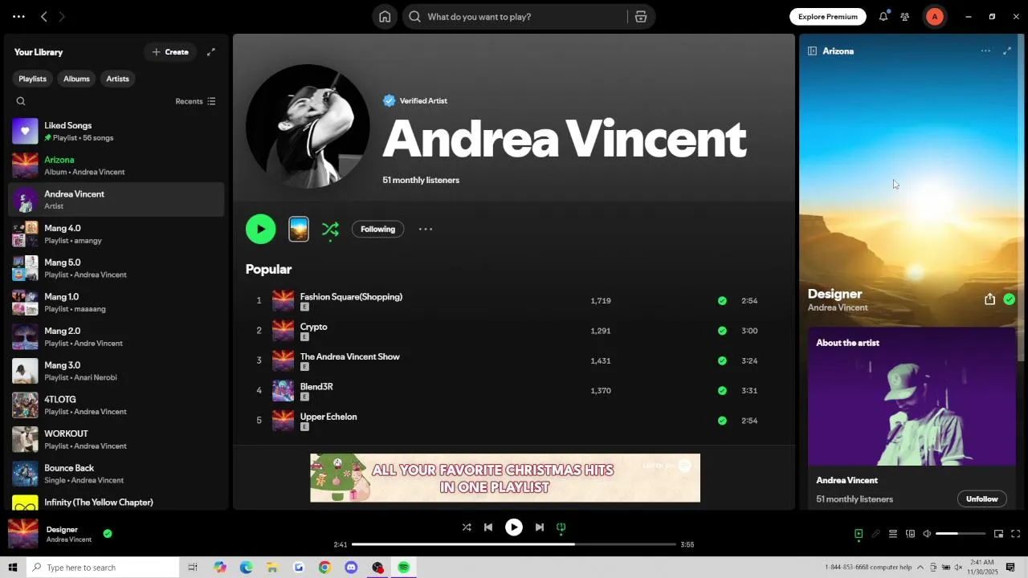This screenshot has height=578, width=1028.
Task: Open the 4TLOTG playlist
Action: click(116, 405)
